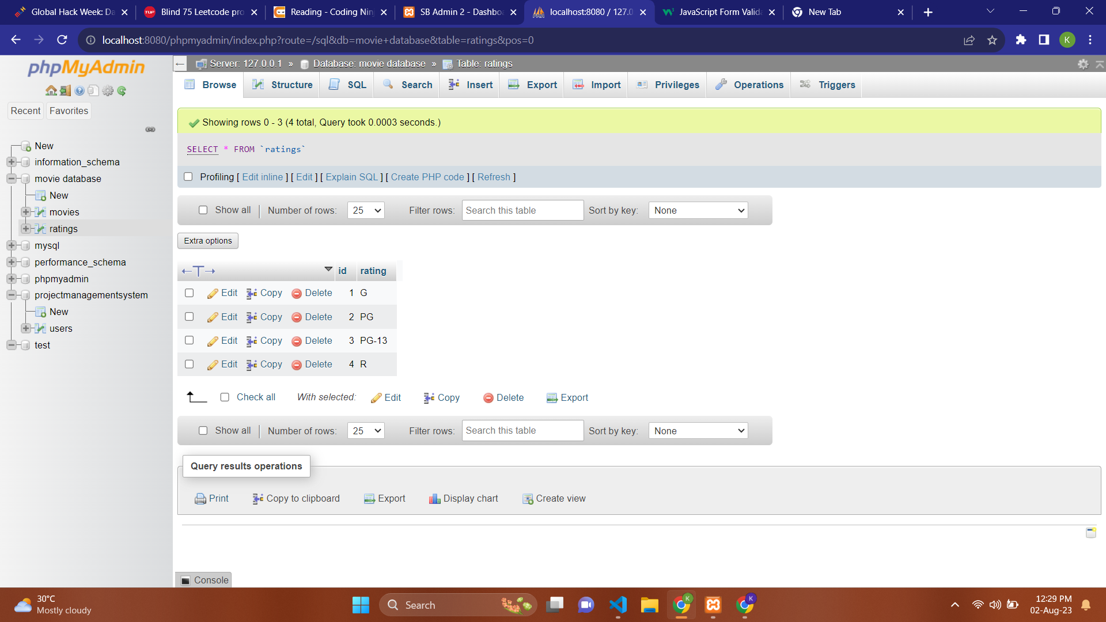The height and width of the screenshot is (622, 1106).
Task: Enable the Profiling checkbox
Action: click(x=188, y=177)
